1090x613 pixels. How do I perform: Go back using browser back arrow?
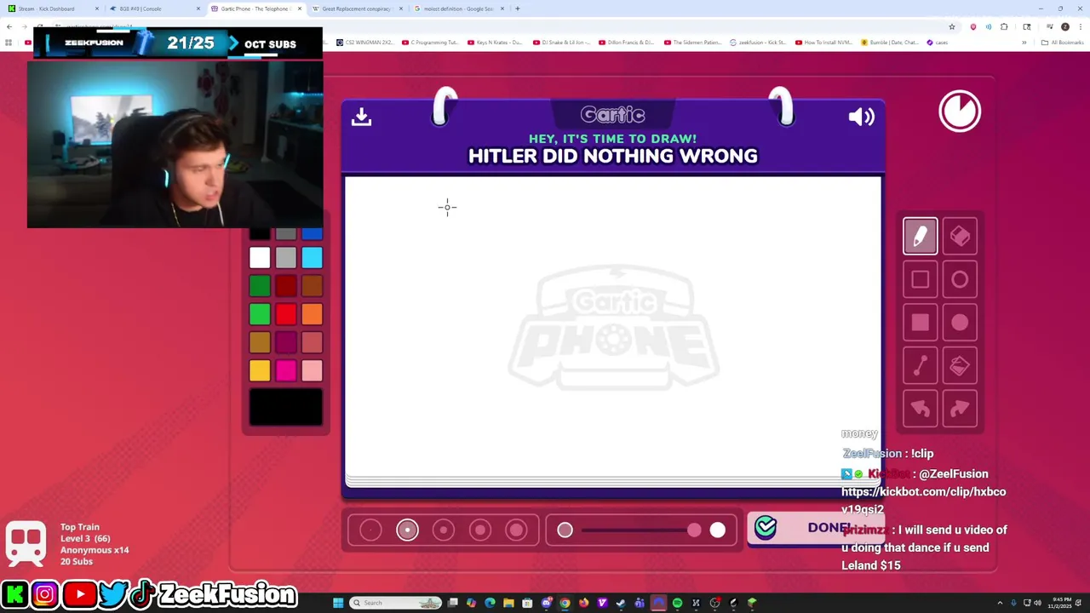point(9,26)
